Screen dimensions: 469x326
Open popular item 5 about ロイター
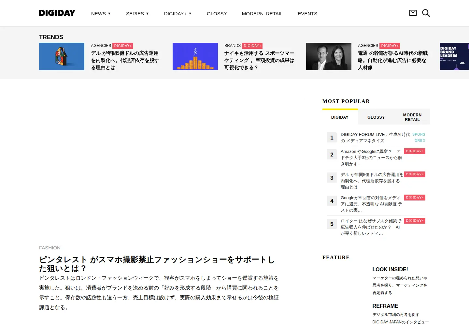tap(371, 227)
